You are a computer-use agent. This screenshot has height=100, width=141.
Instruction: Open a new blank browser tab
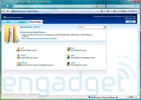55,11
